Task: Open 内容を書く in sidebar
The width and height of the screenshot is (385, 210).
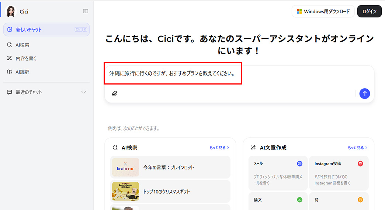Action: click(x=26, y=58)
